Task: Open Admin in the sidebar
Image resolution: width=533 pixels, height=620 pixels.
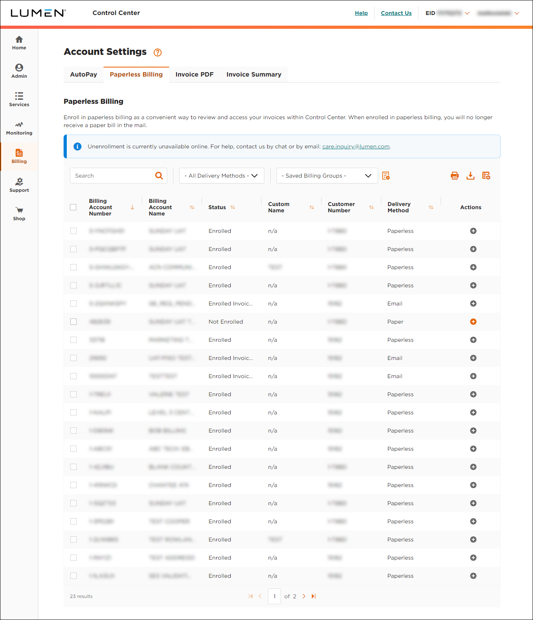Action: coord(19,71)
